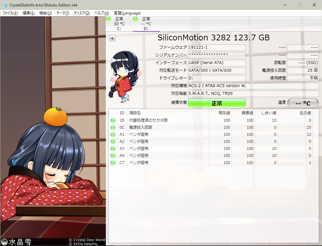Click status circle for attribute A4
Screen dimensions: 322x246
click(x=113, y=156)
